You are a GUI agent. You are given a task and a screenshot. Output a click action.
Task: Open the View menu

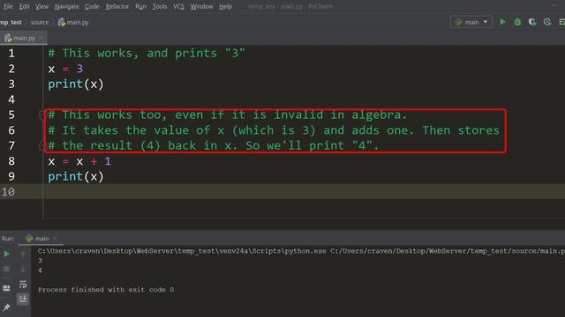(x=41, y=6)
